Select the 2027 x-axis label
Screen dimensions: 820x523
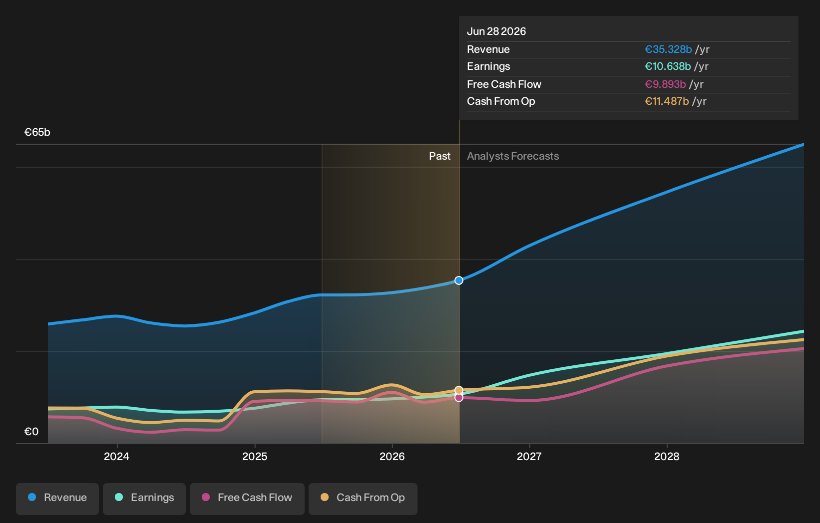(529, 456)
